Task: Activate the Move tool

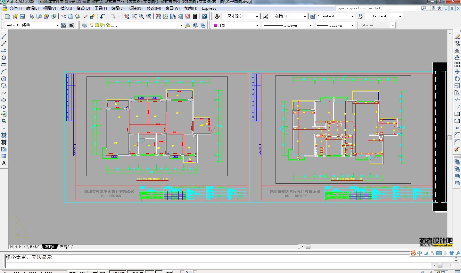Action: pyautogui.click(x=457, y=72)
